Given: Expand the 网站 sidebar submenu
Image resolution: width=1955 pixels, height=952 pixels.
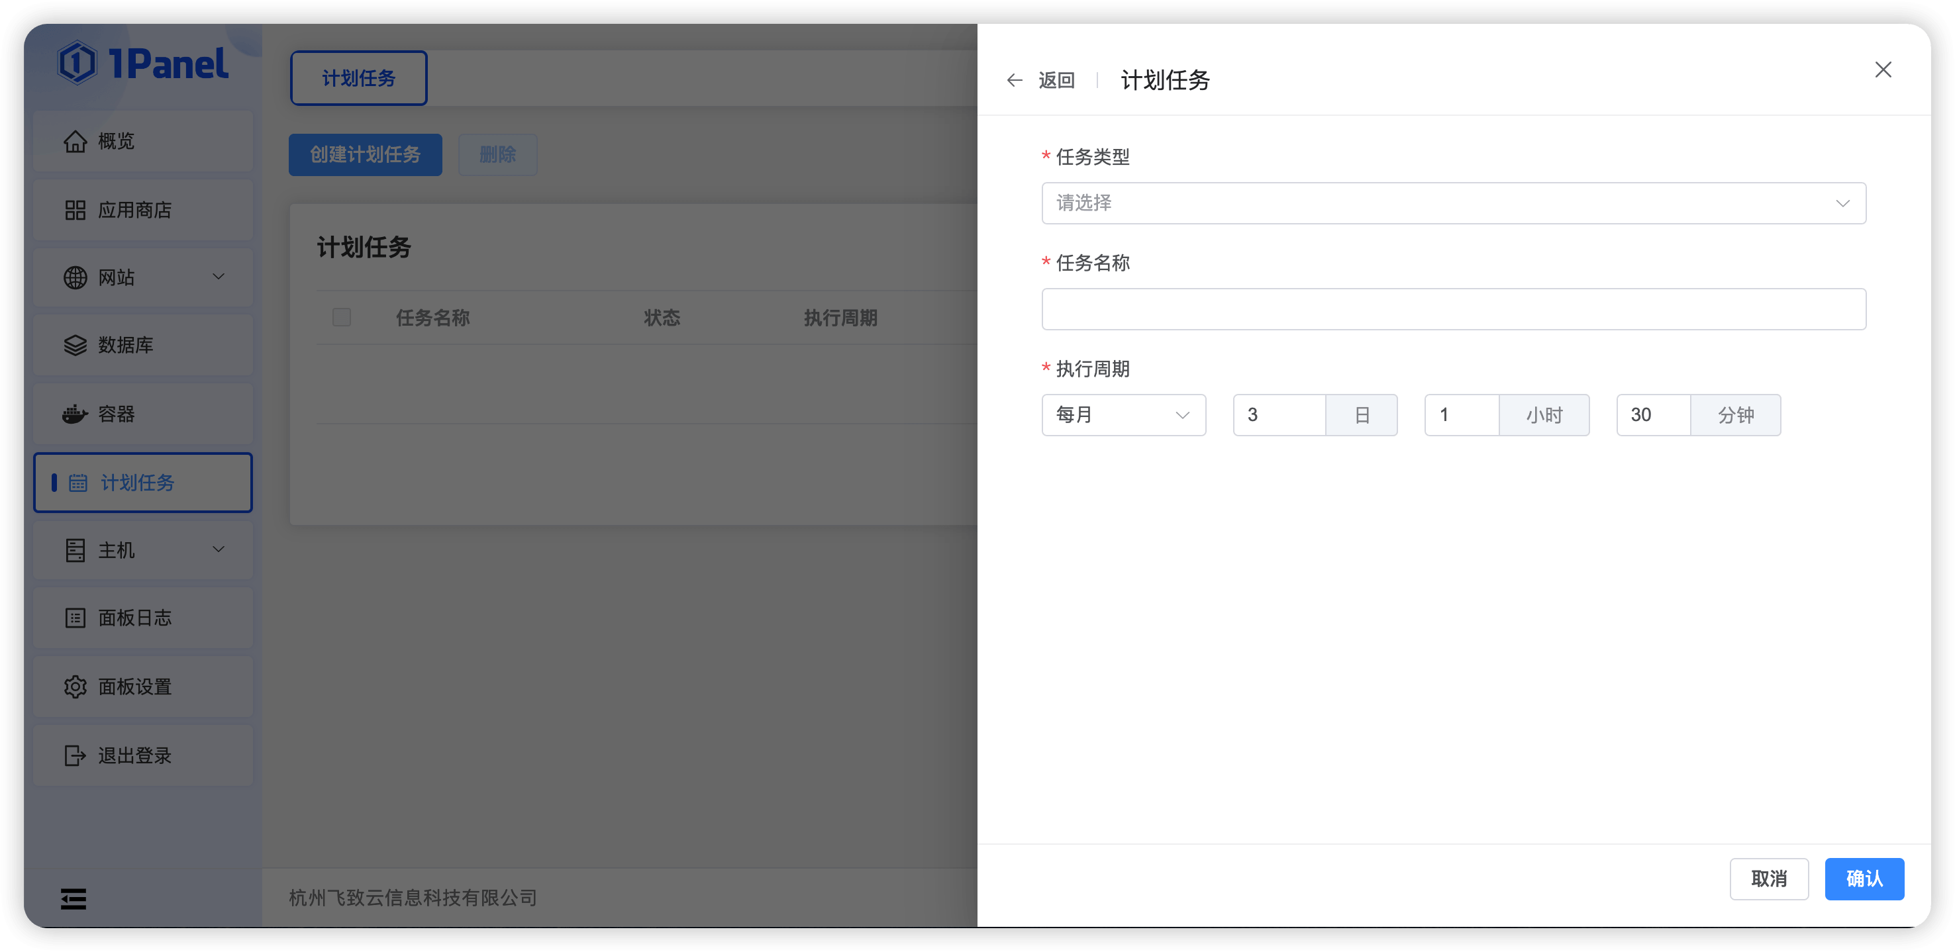Looking at the screenshot, I should [219, 277].
